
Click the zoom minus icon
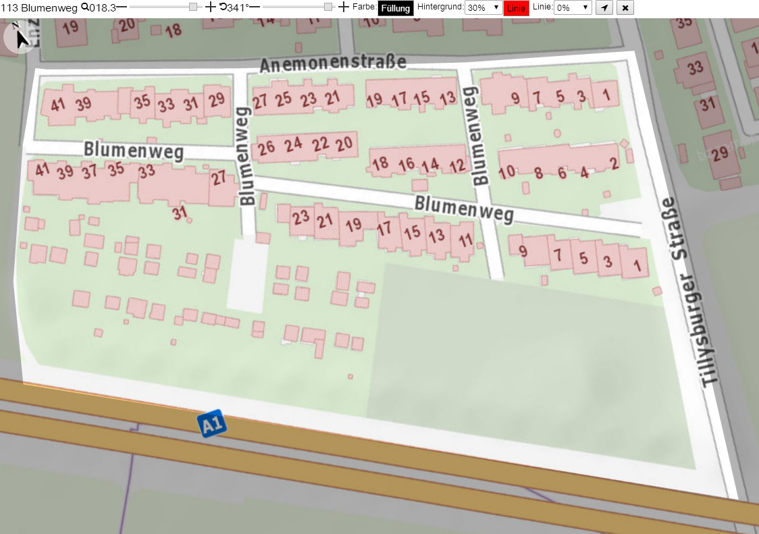tap(122, 7)
